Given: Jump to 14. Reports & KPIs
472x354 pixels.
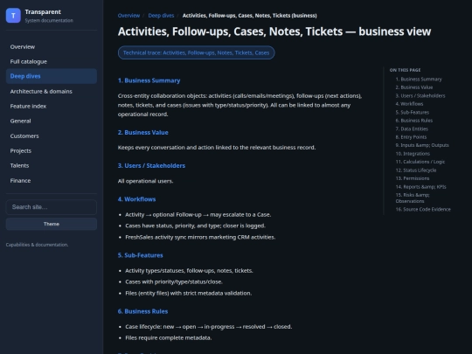Looking at the screenshot, I should (x=420, y=187).
